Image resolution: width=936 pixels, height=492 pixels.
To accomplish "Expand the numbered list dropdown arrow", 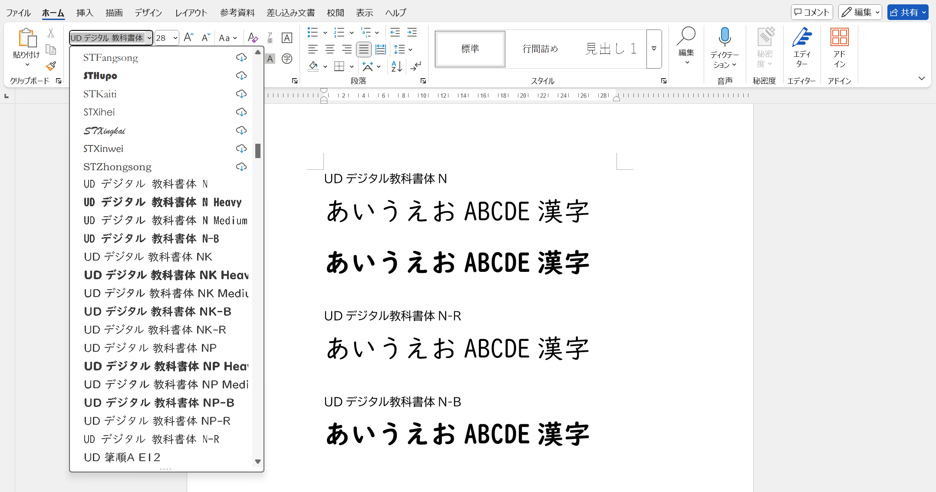I will (x=352, y=33).
